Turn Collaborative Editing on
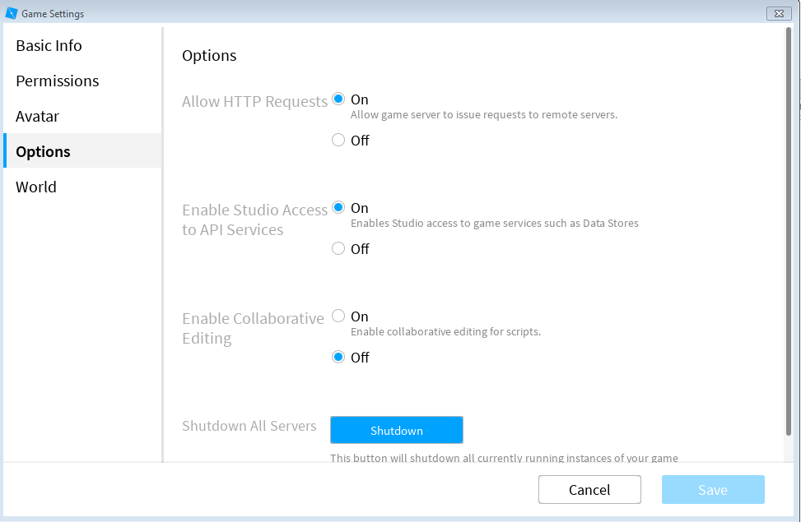The width and height of the screenshot is (801, 522). 338,316
